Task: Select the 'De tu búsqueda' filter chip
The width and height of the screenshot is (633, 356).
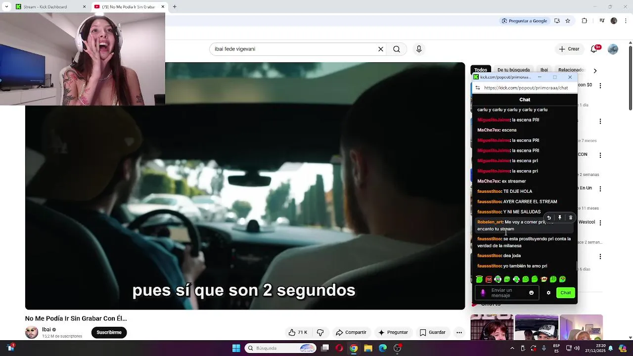Action: (513, 70)
